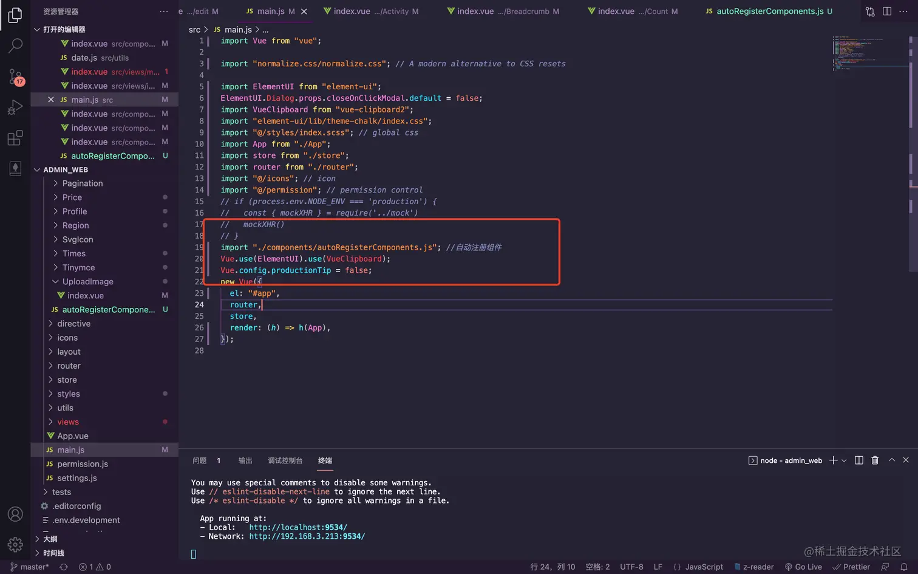
Task: Synchronize changes in the status bar
Action: [64, 567]
